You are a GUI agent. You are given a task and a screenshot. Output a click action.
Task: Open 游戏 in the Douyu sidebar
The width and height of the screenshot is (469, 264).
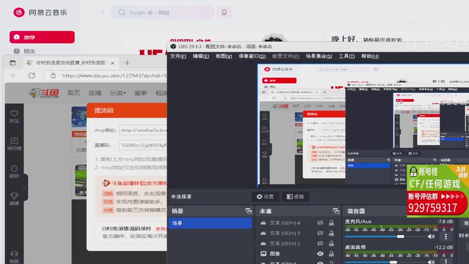coord(14,171)
